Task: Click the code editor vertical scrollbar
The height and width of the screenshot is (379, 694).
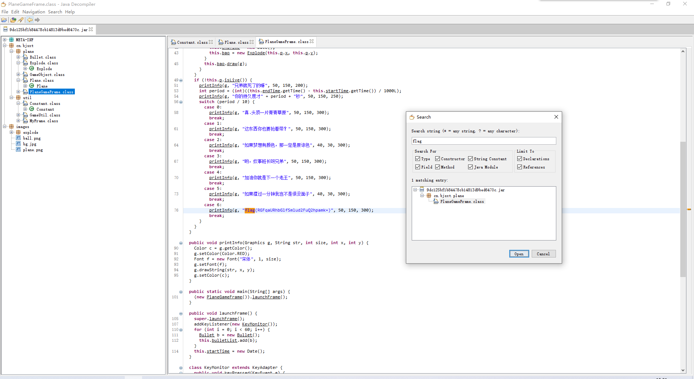Action: point(683,209)
